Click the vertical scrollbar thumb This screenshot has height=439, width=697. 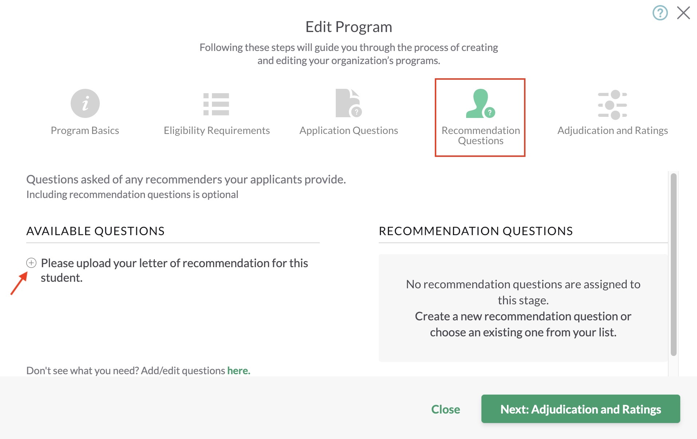click(674, 265)
